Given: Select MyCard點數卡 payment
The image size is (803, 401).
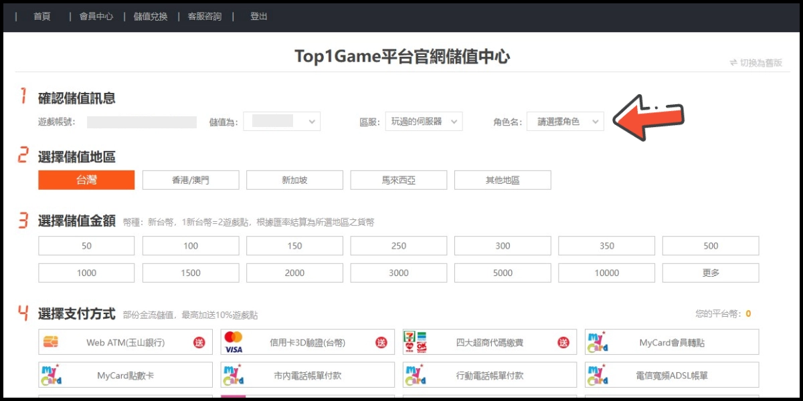Looking at the screenshot, I should point(126,375).
